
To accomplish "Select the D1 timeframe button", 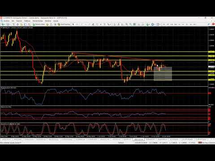I will [x=187, y=24].
